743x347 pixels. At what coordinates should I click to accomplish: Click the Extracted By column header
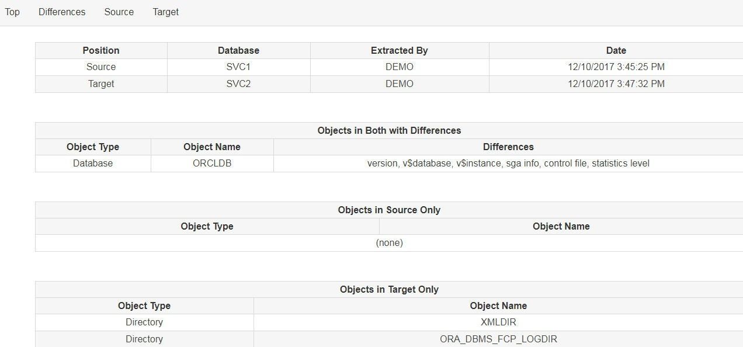point(399,50)
